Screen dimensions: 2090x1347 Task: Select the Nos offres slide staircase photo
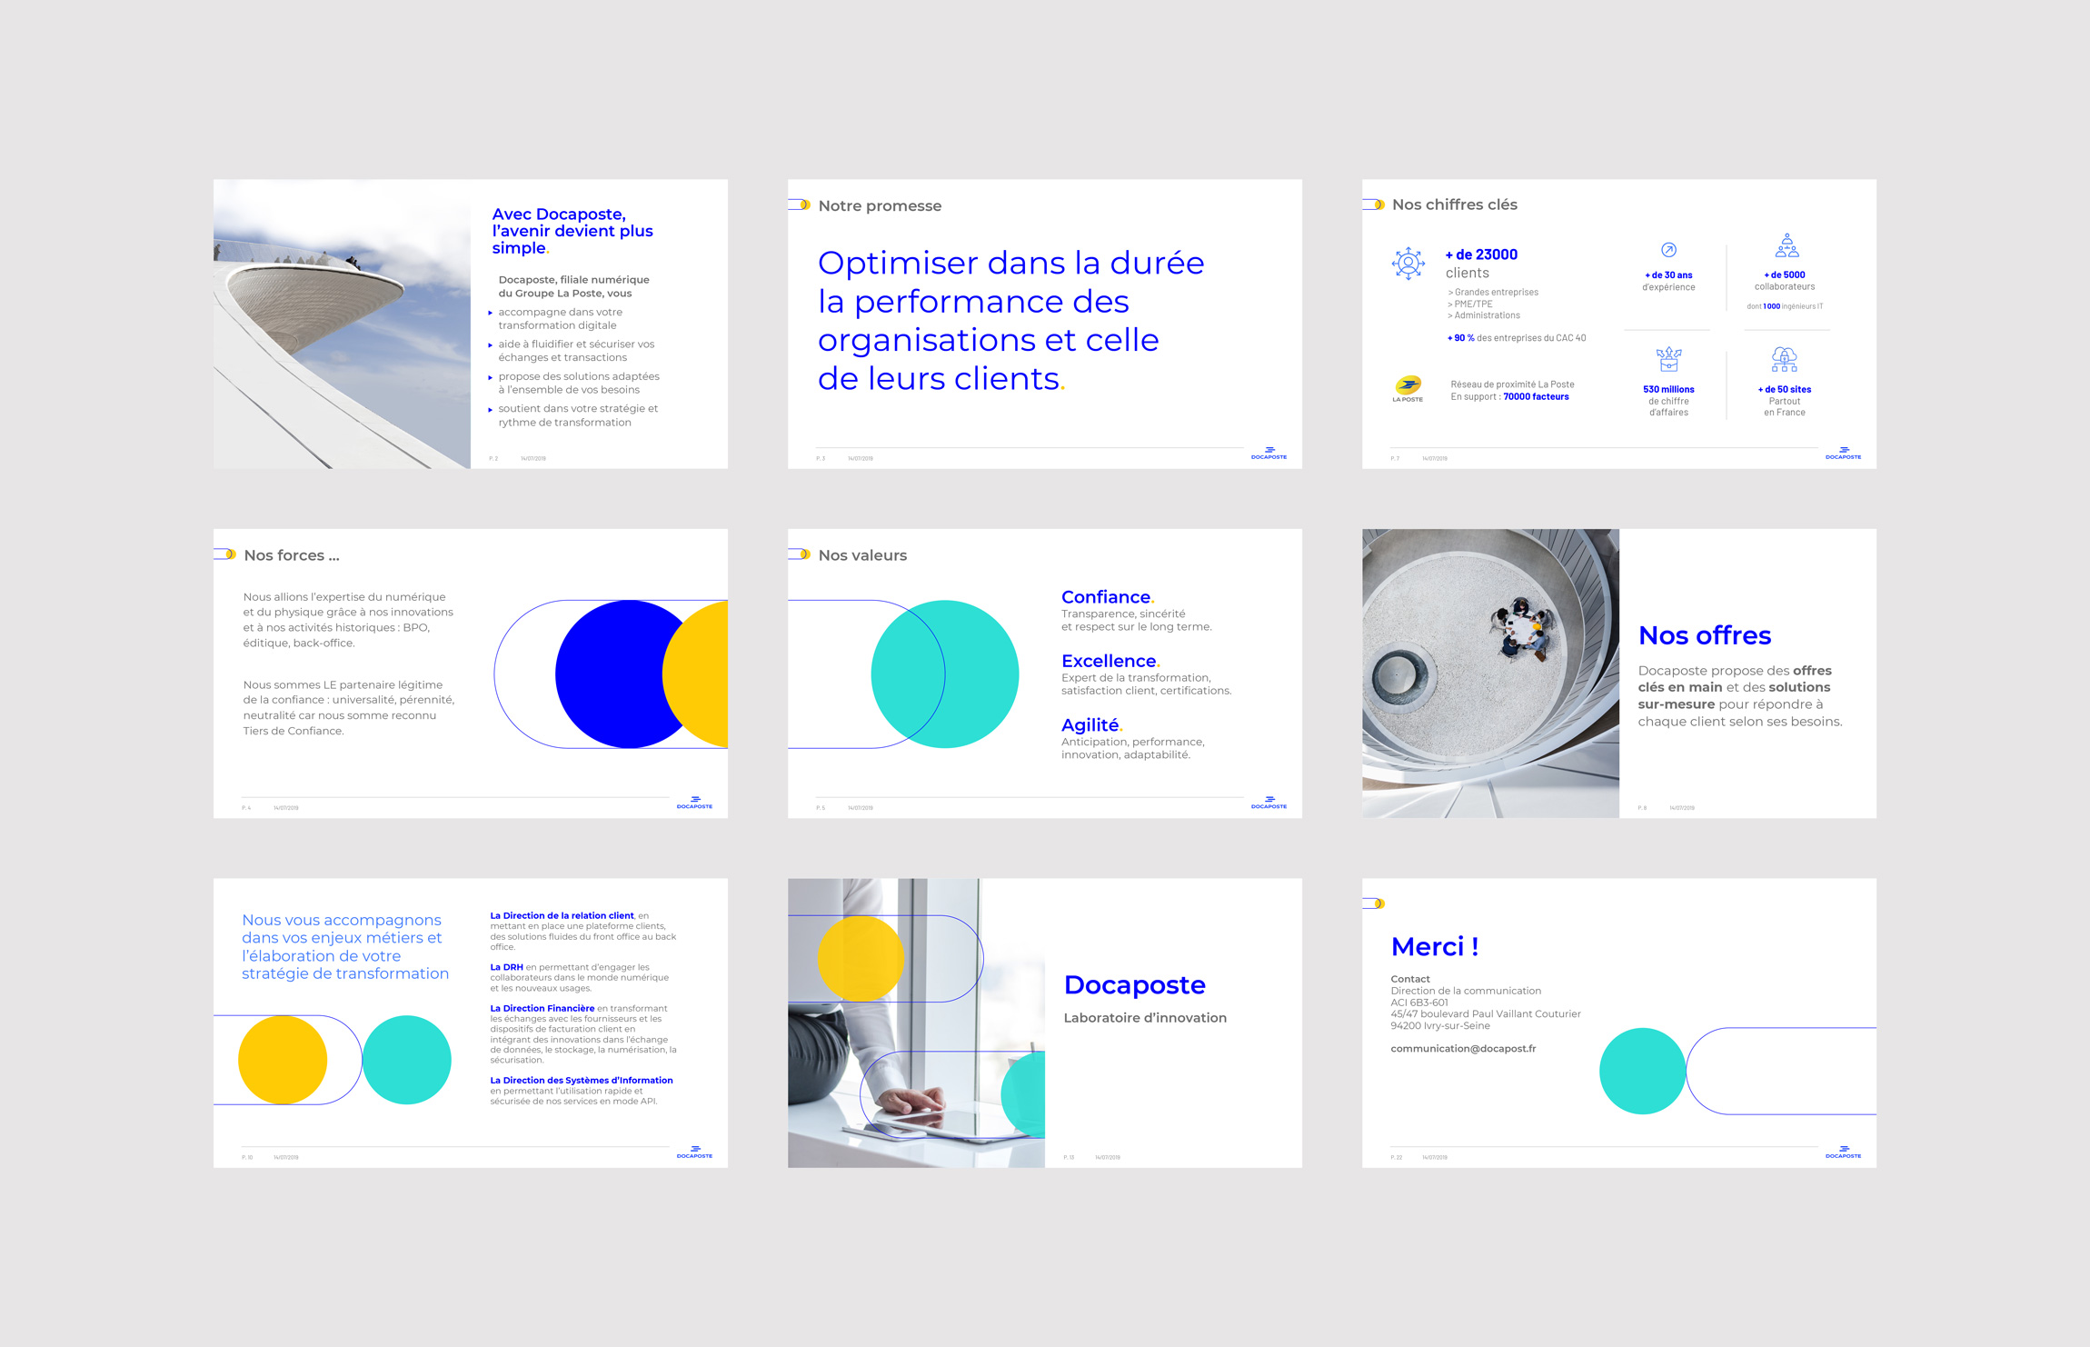pos(1490,673)
